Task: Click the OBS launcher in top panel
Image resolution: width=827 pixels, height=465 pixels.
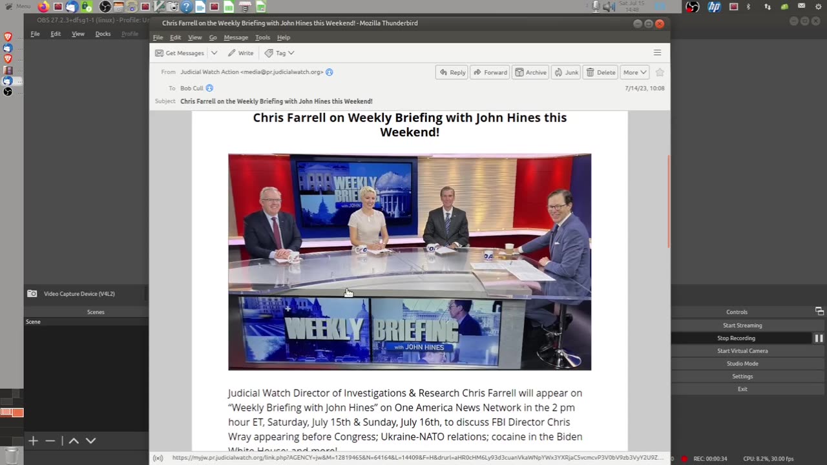Action: coord(105,7)
